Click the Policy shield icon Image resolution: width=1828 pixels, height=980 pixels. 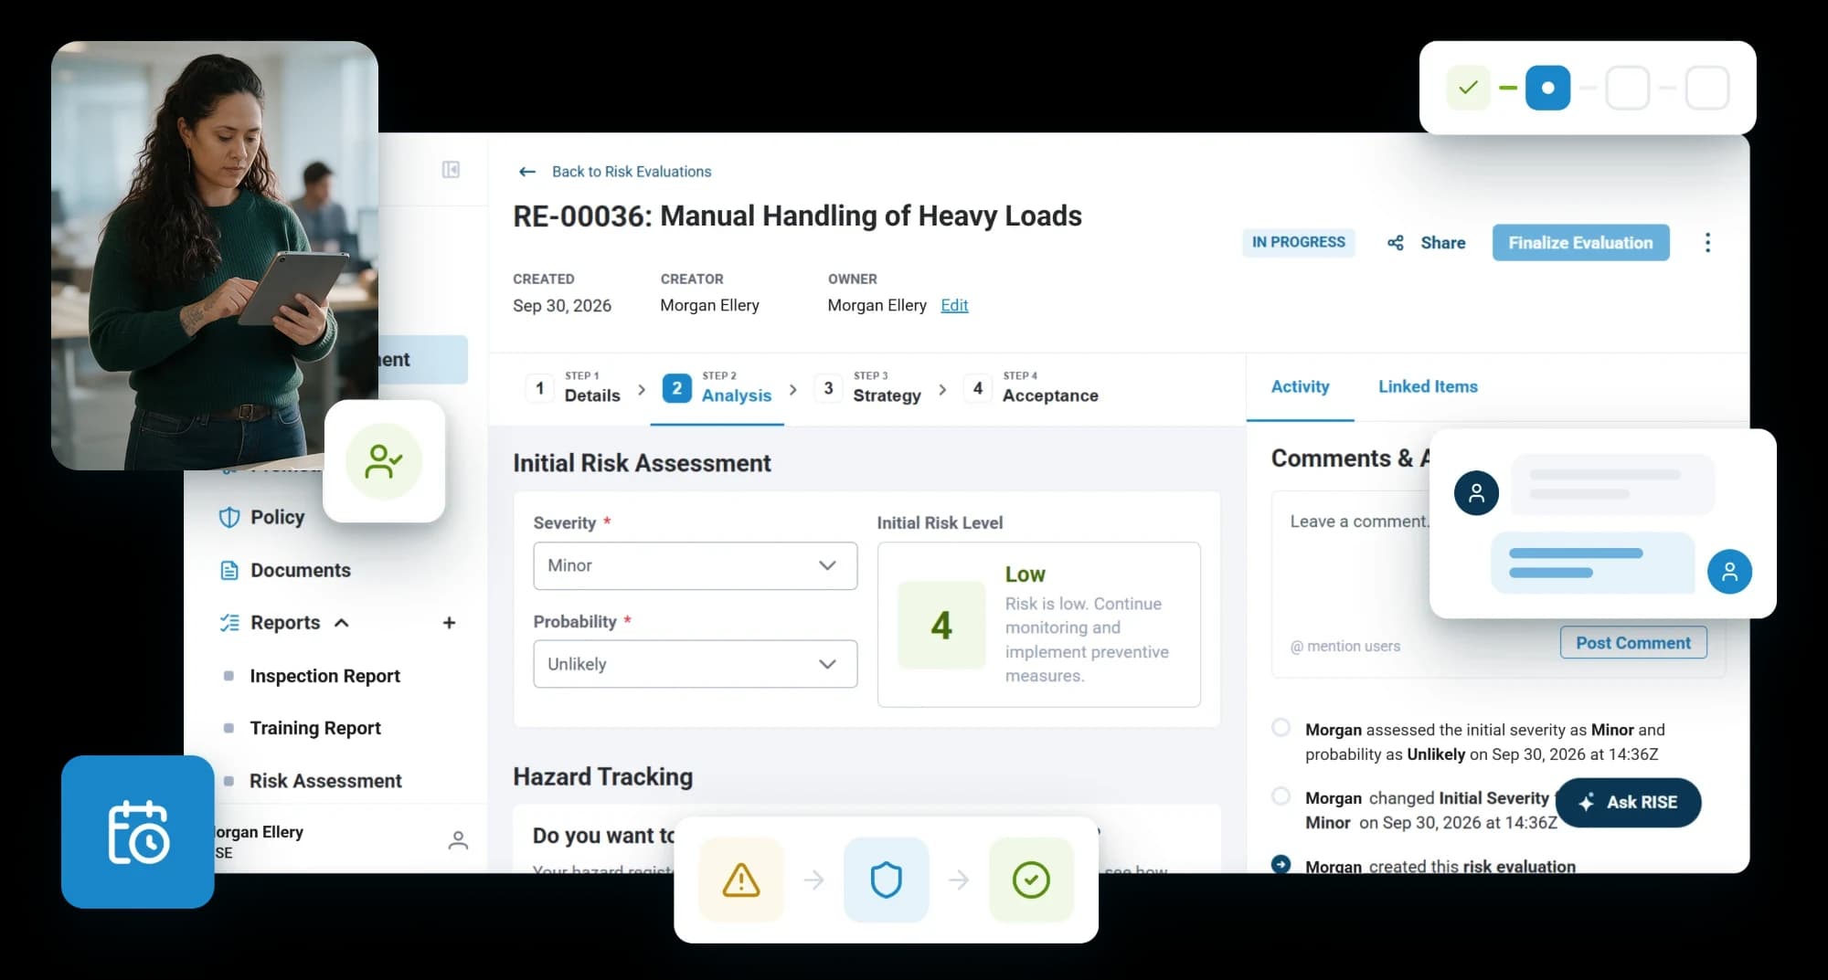229,517
